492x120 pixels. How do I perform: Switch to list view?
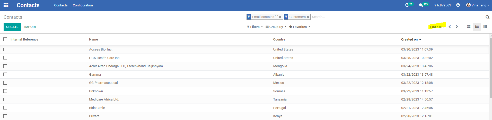point(477,27)
